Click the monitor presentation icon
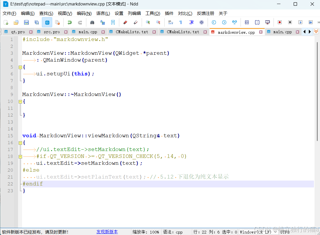Screen dimensions: 320x235 (x=267, y=22)
